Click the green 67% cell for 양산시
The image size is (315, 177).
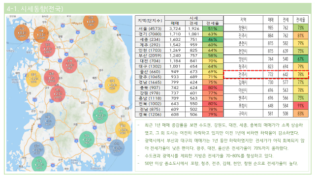coord(301,59)
